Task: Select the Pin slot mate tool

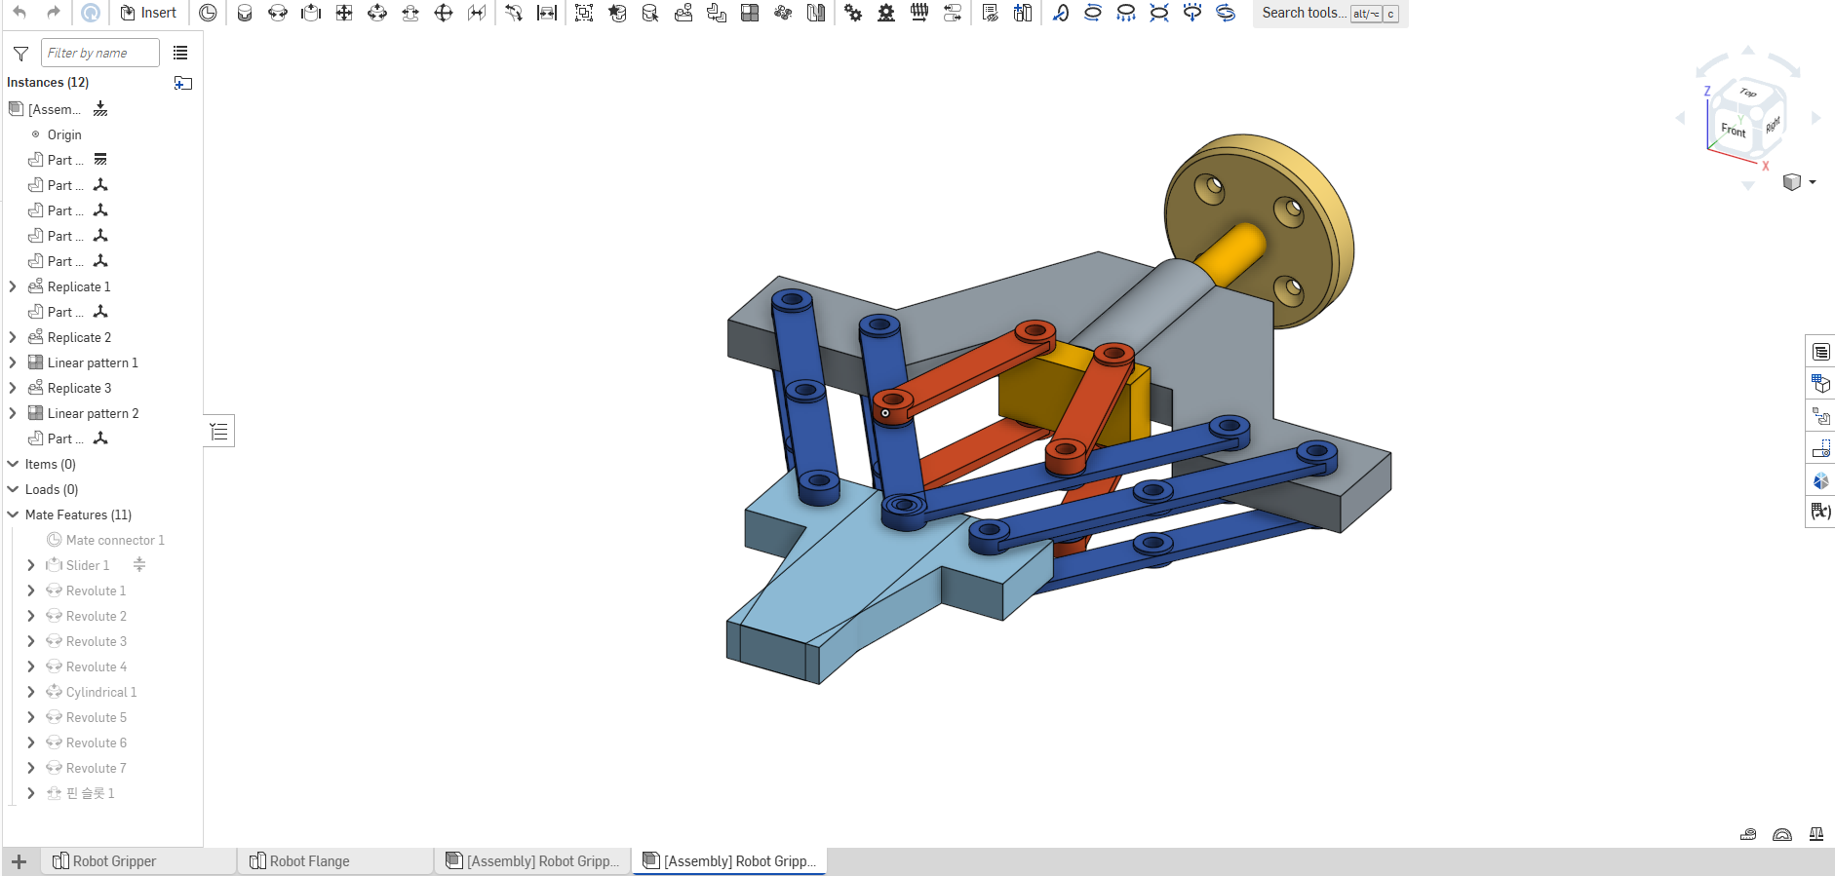Action: (410, 13)
